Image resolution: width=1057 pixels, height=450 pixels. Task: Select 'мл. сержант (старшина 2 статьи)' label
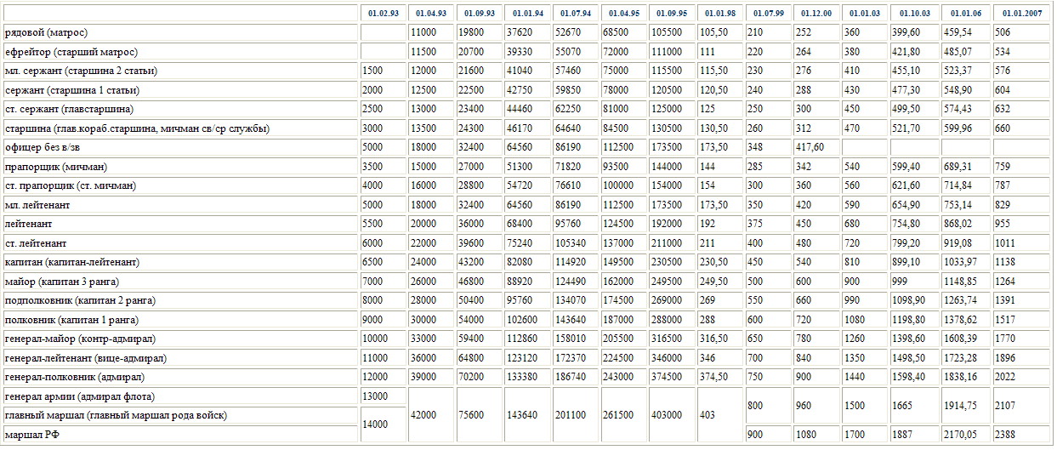click(82, 71)
